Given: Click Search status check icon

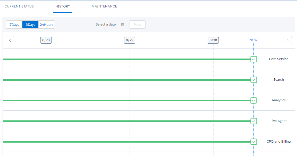Looking at the screenshot, I should [254, 80].
